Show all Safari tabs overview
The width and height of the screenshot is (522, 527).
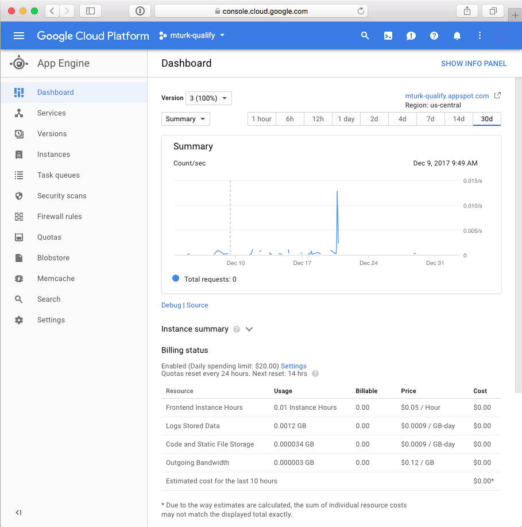[493, 11]
